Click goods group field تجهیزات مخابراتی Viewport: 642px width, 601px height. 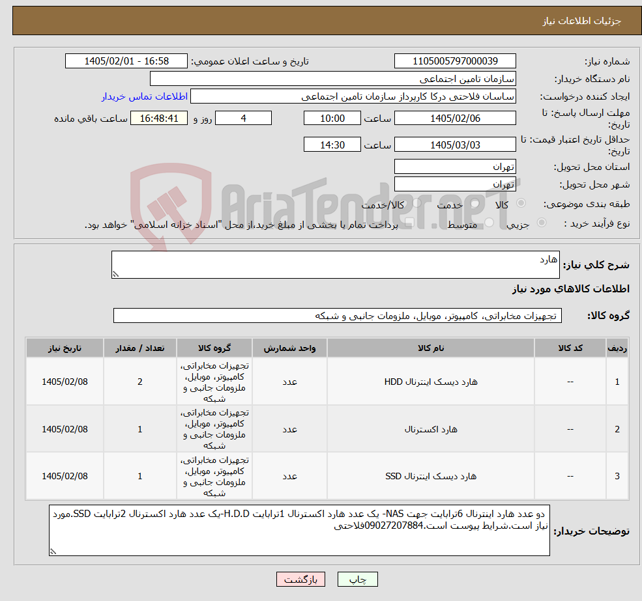pyautogui.click(x=338, y=315)
